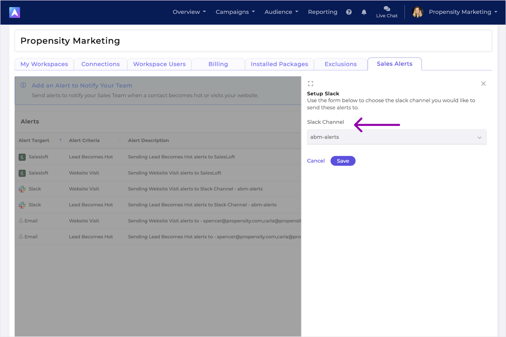The height and width of the screenshot is (337, 506).
Task: Click the Slack Channel field label
Action: [x=325, y=122]
